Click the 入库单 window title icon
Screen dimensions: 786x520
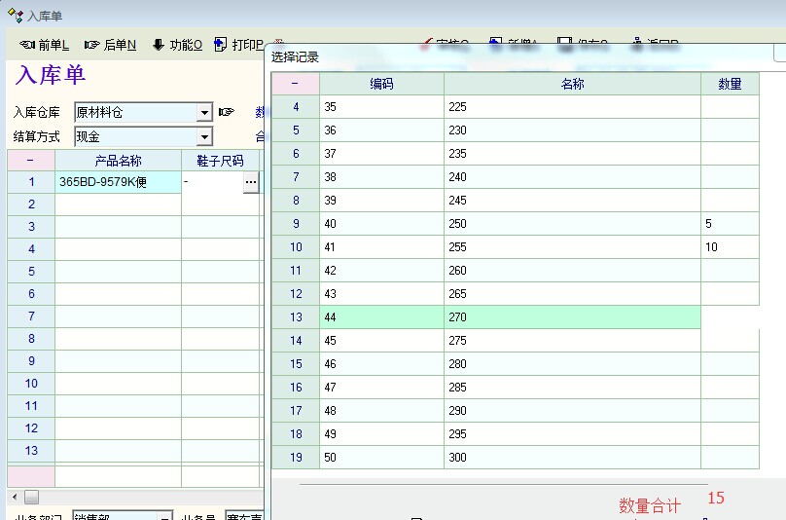click(14, 16)
